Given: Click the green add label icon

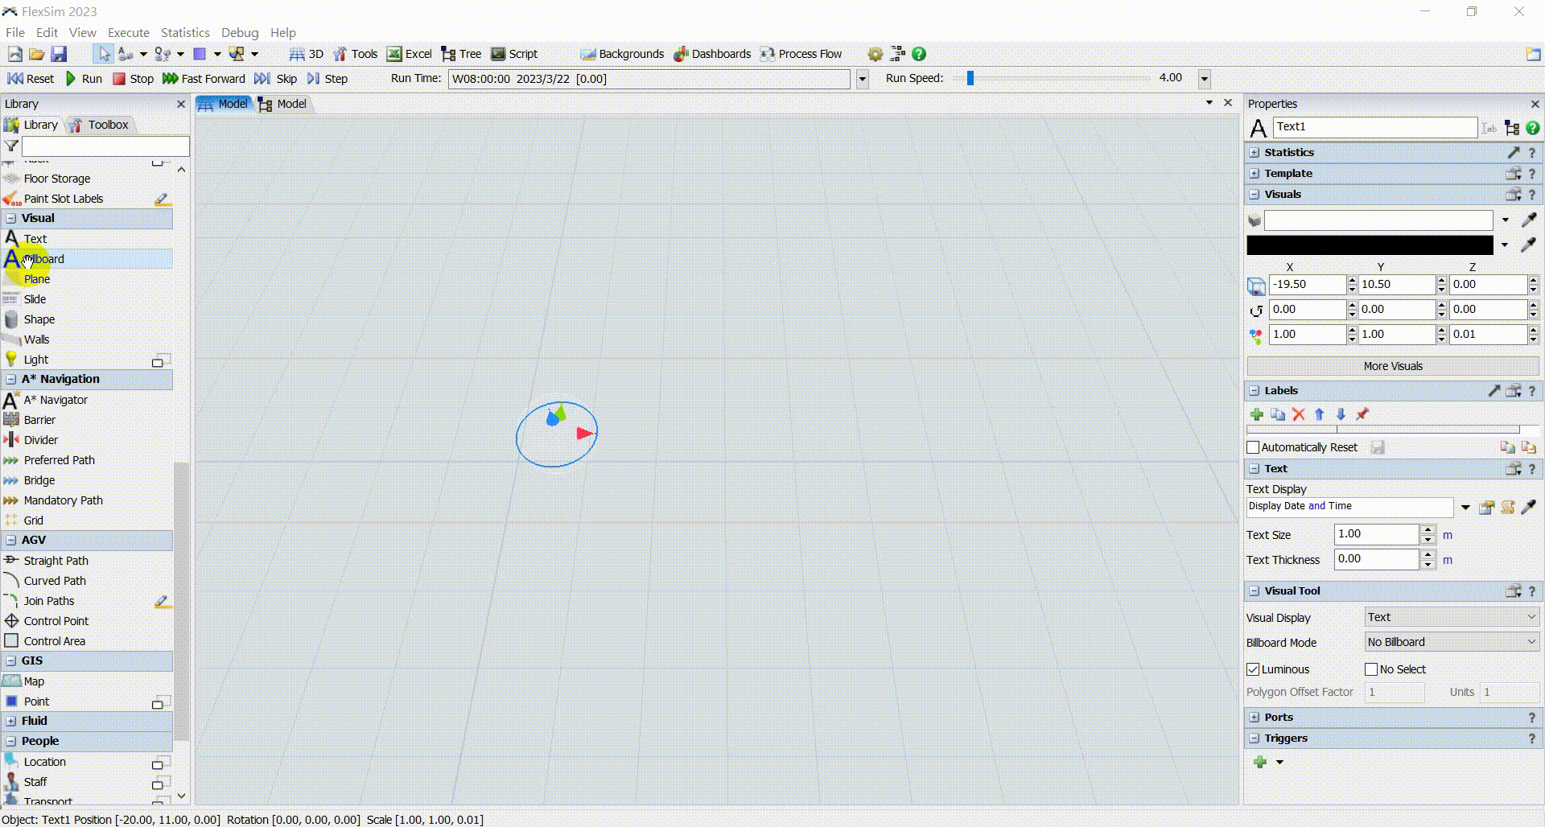Looking at the screenshot, I should pyautogui.click(x=1256, y=414).
